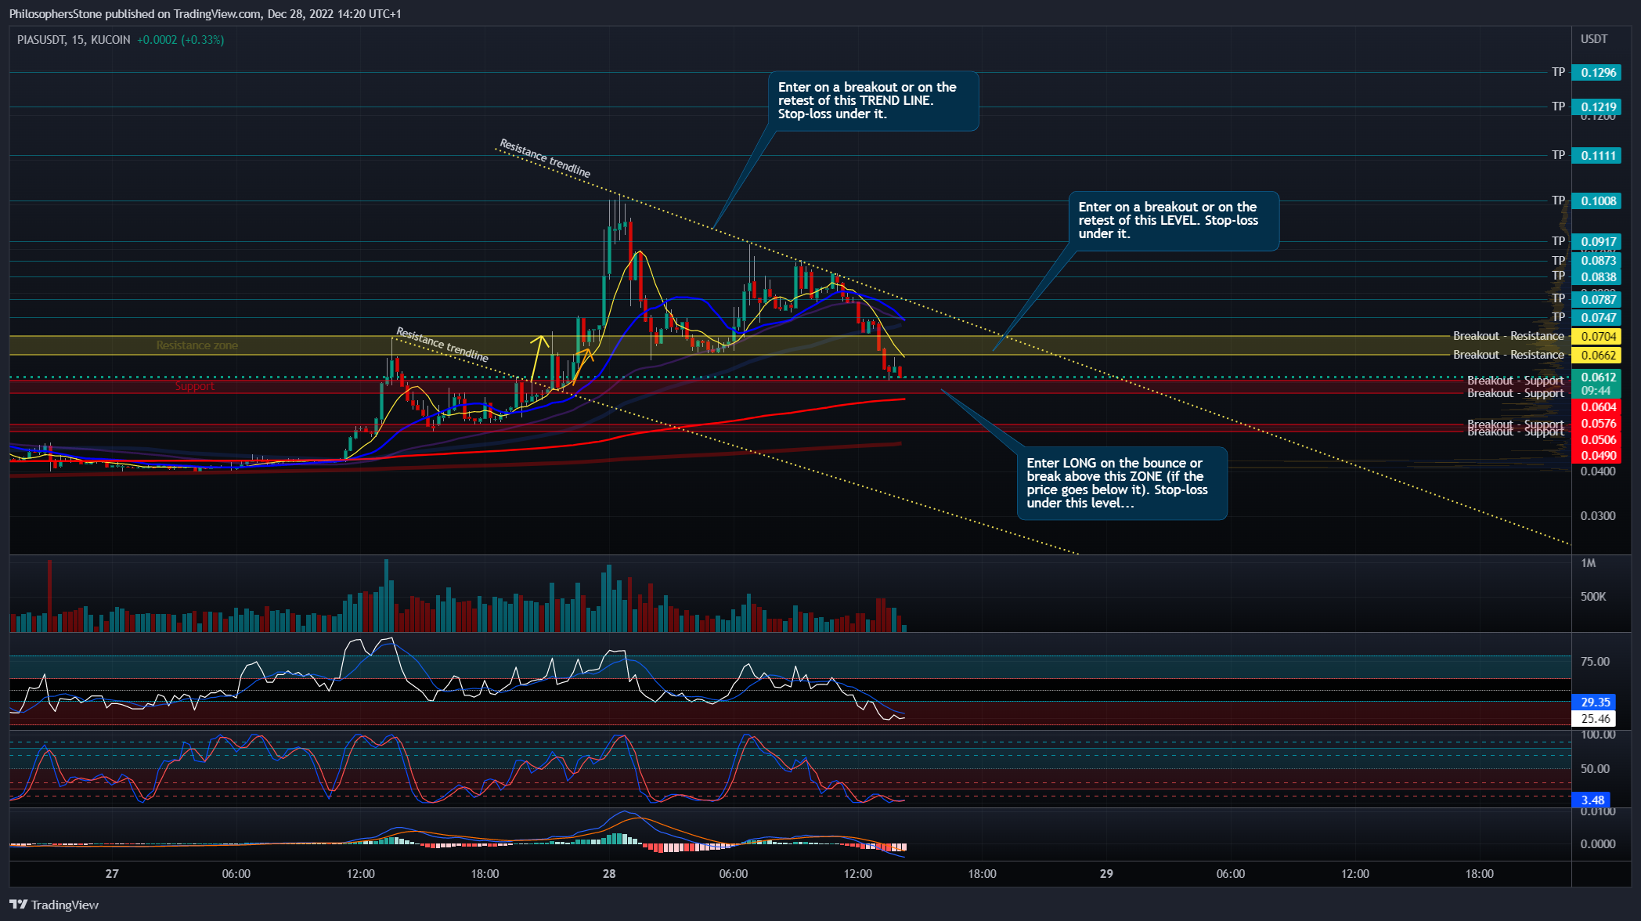The height and width of the screenshot is (921, 1641).
Task: Click the RSI value 29.35 label
Action: point(1595,702)
